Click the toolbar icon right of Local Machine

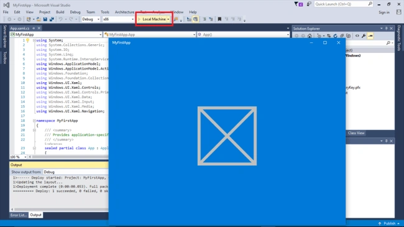pyautogui.click(x=176, y=19)
